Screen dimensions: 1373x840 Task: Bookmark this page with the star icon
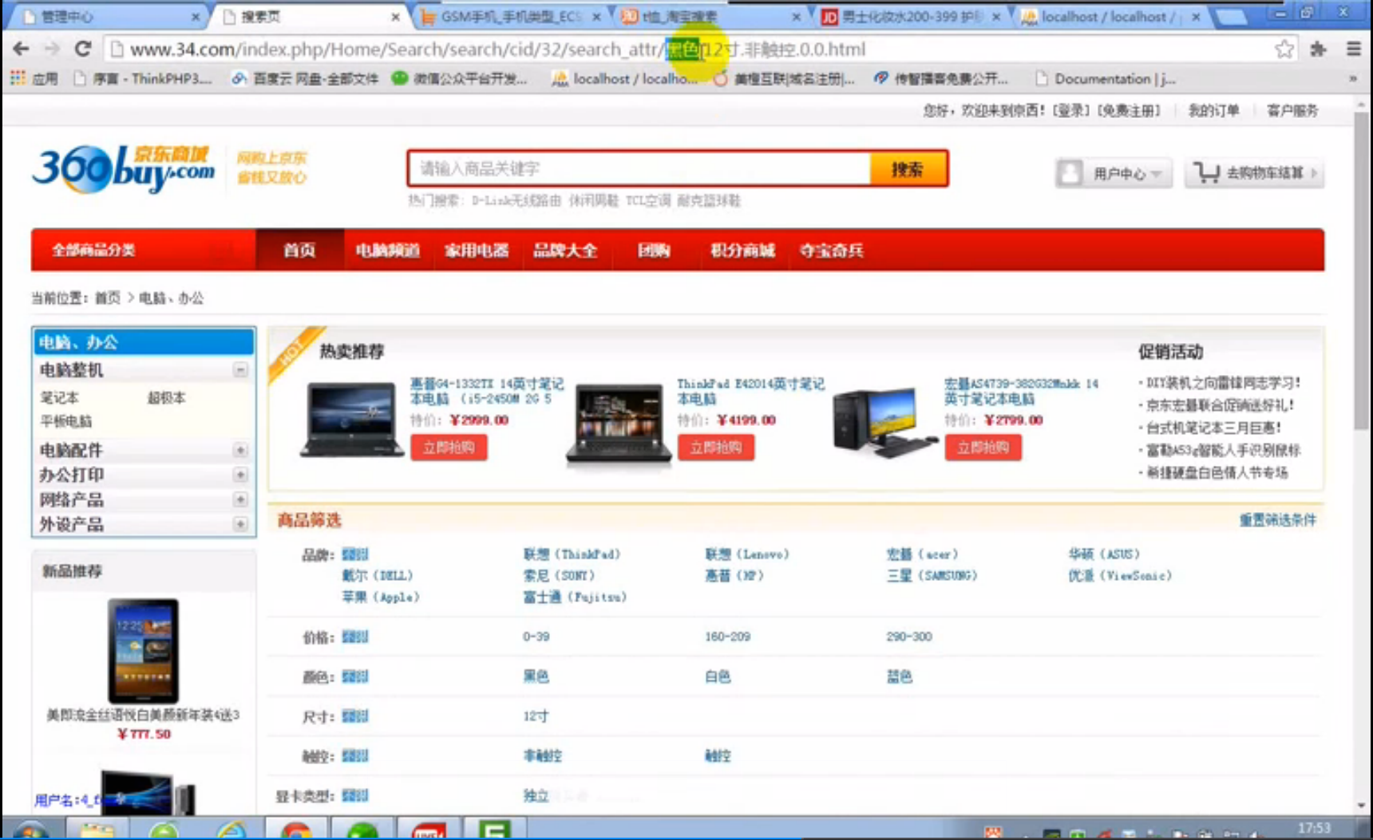click(x=1284, y=49)
